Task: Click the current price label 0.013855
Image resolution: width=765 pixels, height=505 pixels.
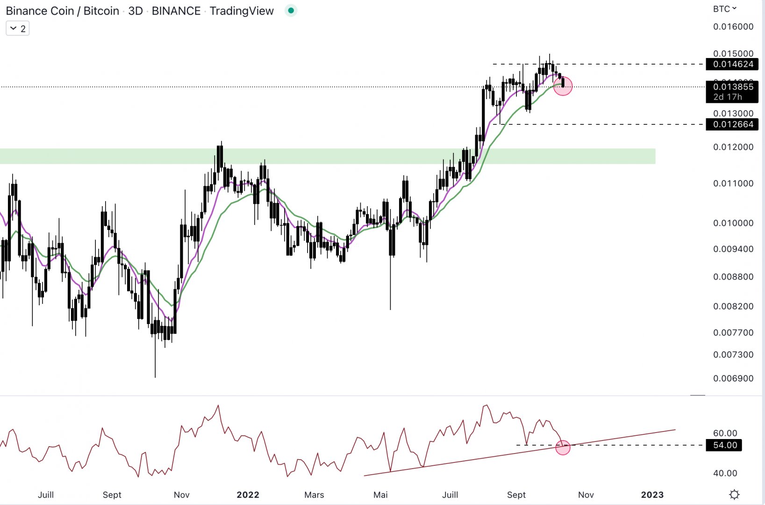Action: (x=732, y=87)
